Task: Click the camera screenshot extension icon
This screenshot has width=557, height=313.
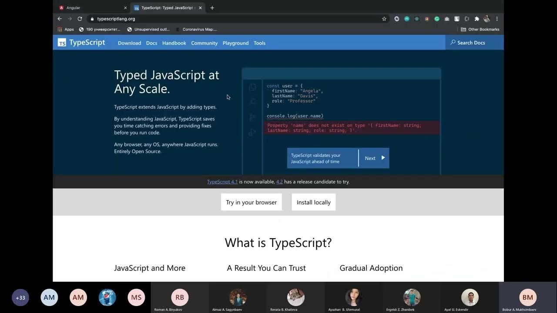Action: 446,19
